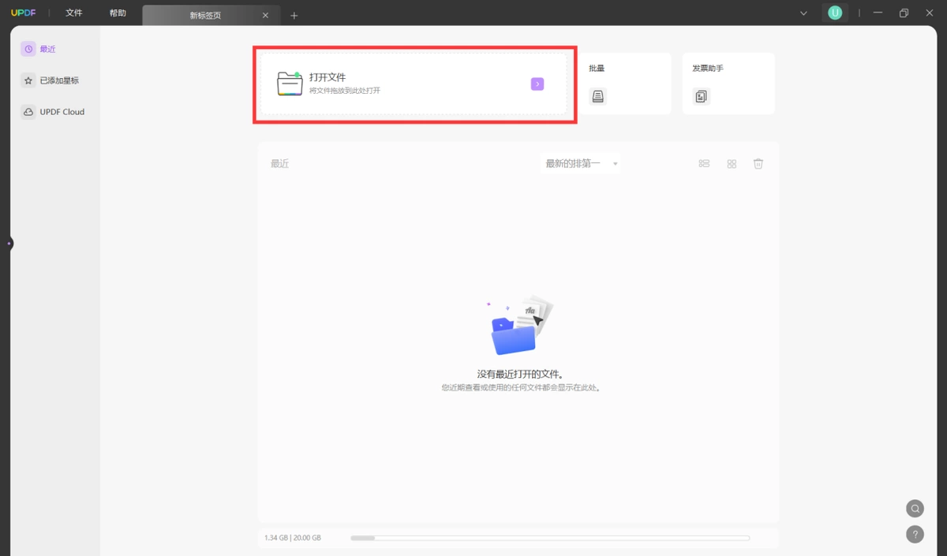Expand the 最新的排第一 sort dropdown

(x=581, y=163)
